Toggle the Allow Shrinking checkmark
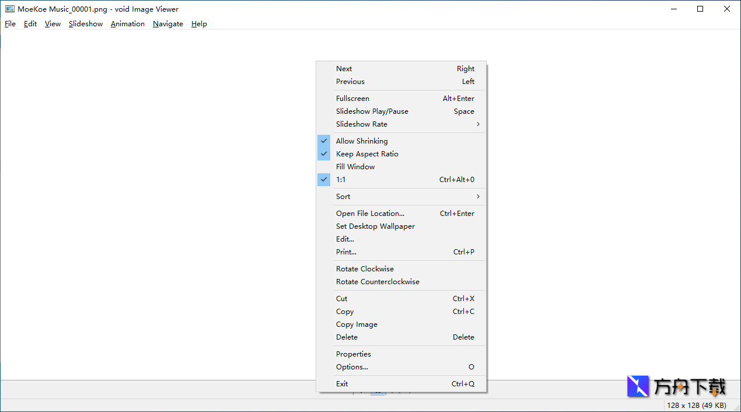741x412 pixels. point(362,141)
